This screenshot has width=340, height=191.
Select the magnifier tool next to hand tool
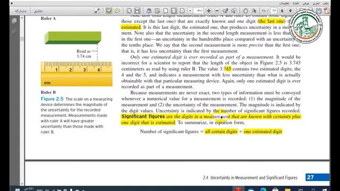tap(234, 11)
